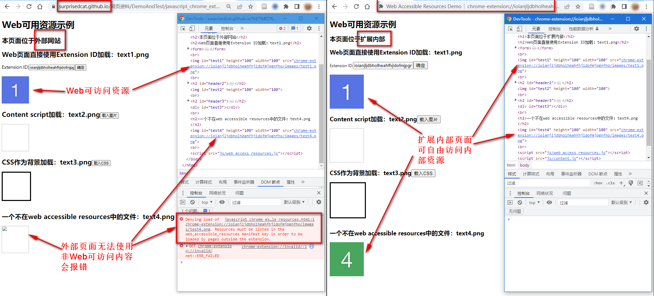Toggle computed styles sidebar in right DevTools
Viewport: 654px width, 296px height.
click(640, 183)
